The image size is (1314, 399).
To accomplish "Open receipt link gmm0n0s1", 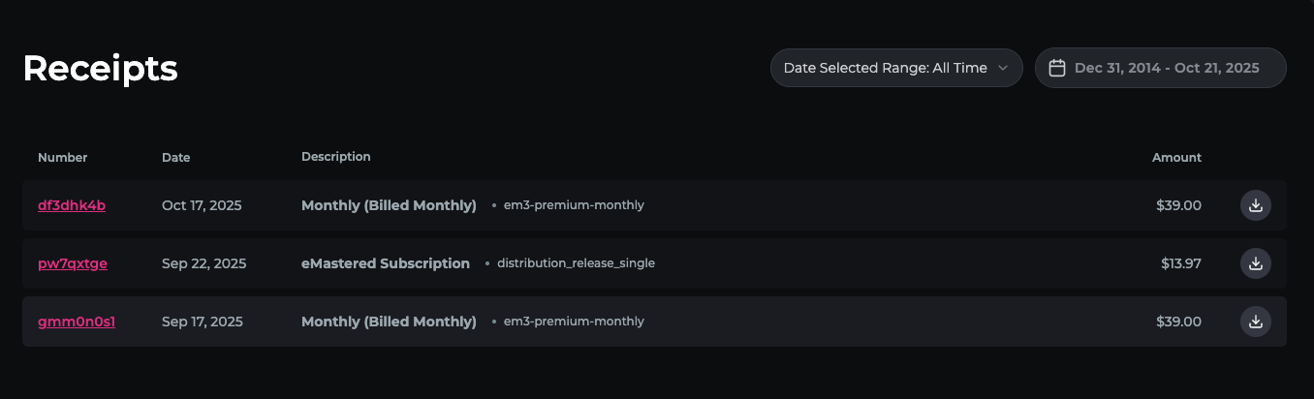I will (x=77, y=322).
